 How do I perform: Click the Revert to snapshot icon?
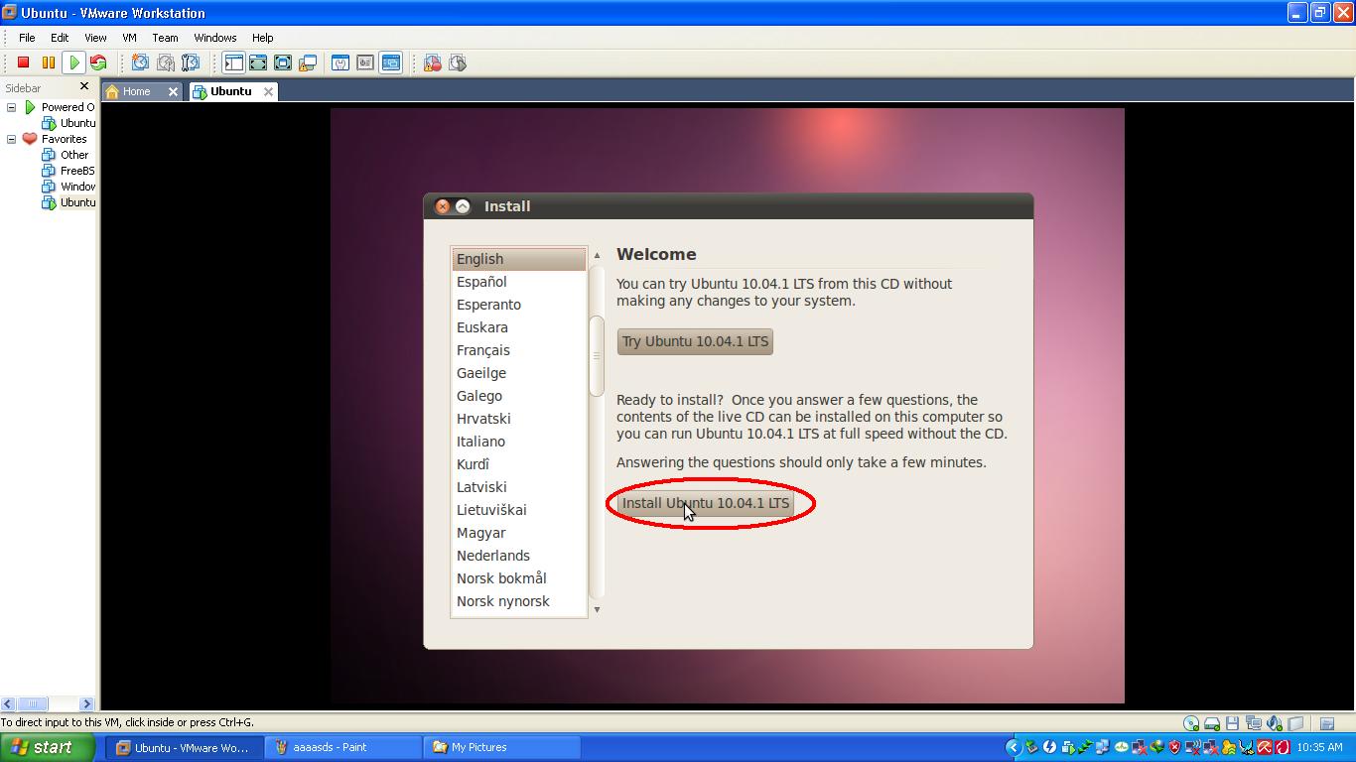pos(166,63)
